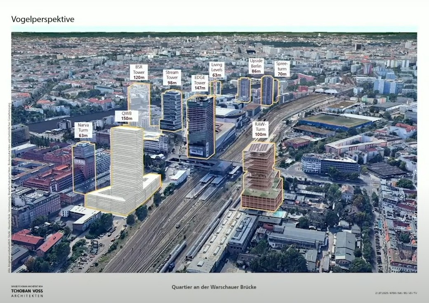Click the "Vogelperspektive" slide title
The width and height of the screenshot is (429, 303).
42,19
